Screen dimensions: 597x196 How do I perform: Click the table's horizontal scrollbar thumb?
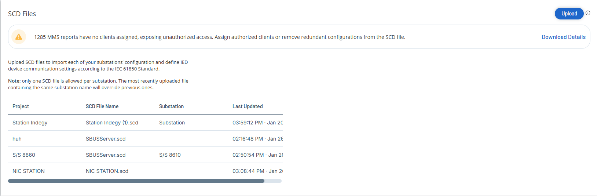tap(136, 181)
